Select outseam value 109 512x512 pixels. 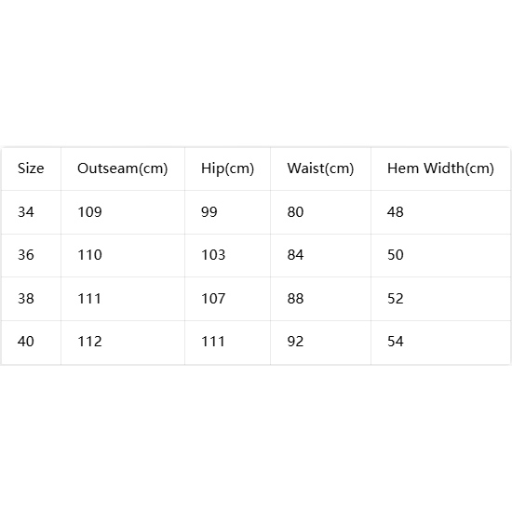point(89,212)
